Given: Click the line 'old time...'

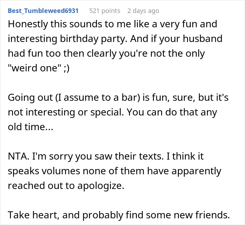Looking at the screenshot, I should [x=30, y=128].
